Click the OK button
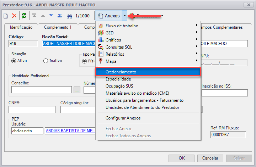256x167 pixels. pos(182,158)
